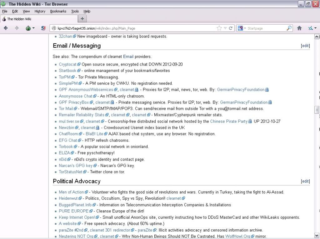320x239 pixels.
Task: Click the NoScript S icon
Action: pyautogui.click(x=43, y=28)
